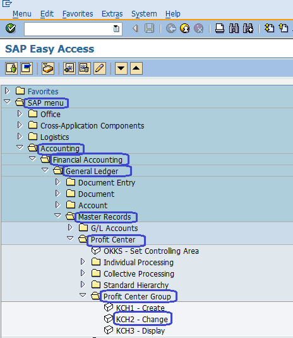Expand the Standard Hierarchy folder
Image resolution: width=293 pixels, height=338 pixels.
point(83,285)
